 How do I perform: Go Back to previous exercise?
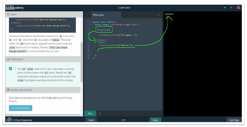(x=91, y=120)
